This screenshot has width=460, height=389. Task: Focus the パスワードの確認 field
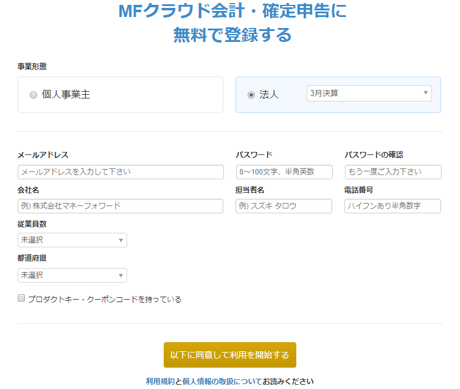click(x=393, y=172)
